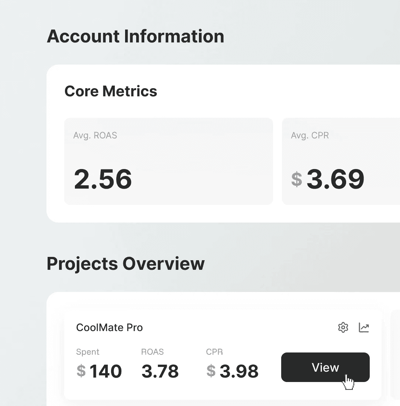Click the Avg. ROAS label text
The image size is (400, 406).
point(95,135)
